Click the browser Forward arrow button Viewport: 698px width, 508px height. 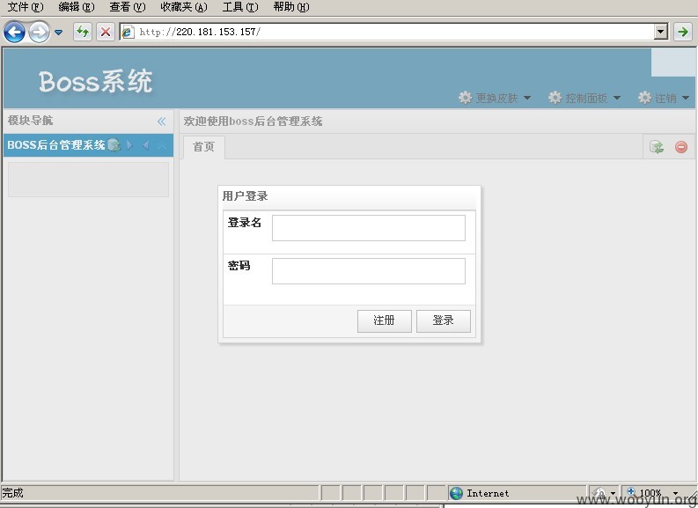[40, 32]
